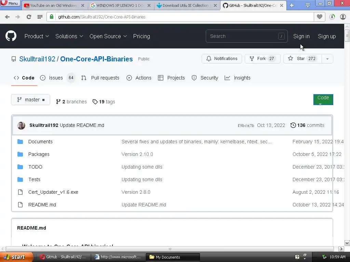The height and width of the screenshot is (262, 350).
Task: Reload the page with refresh icon
Action: [29, 17]
